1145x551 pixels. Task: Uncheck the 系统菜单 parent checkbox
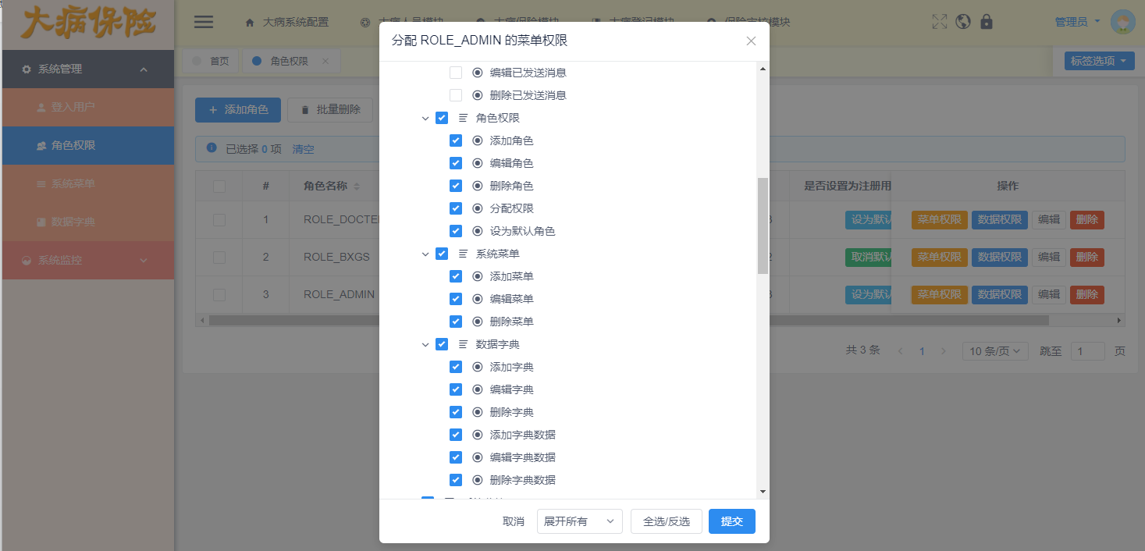click(442, 254)
